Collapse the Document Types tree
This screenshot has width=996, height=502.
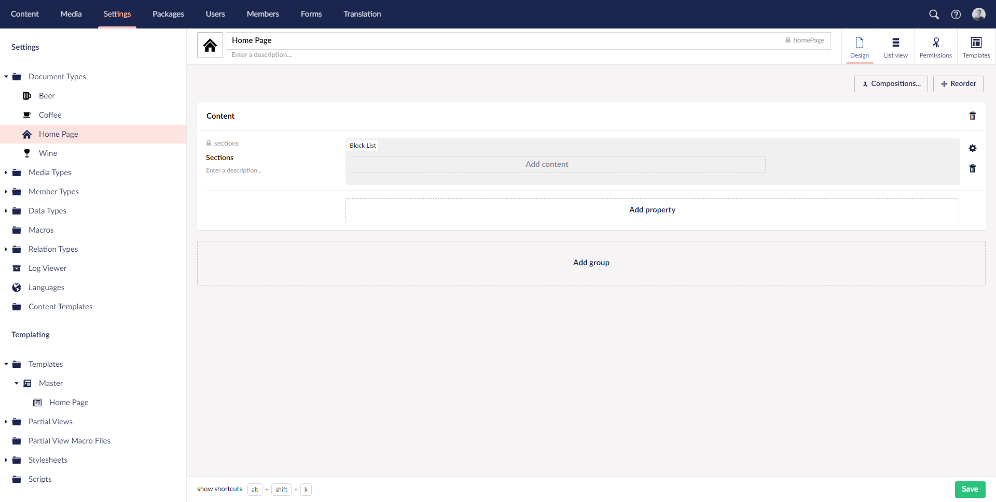coord(6,76)
